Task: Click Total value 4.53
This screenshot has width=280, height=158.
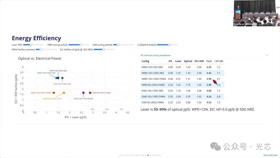Action: pos(209,103)
